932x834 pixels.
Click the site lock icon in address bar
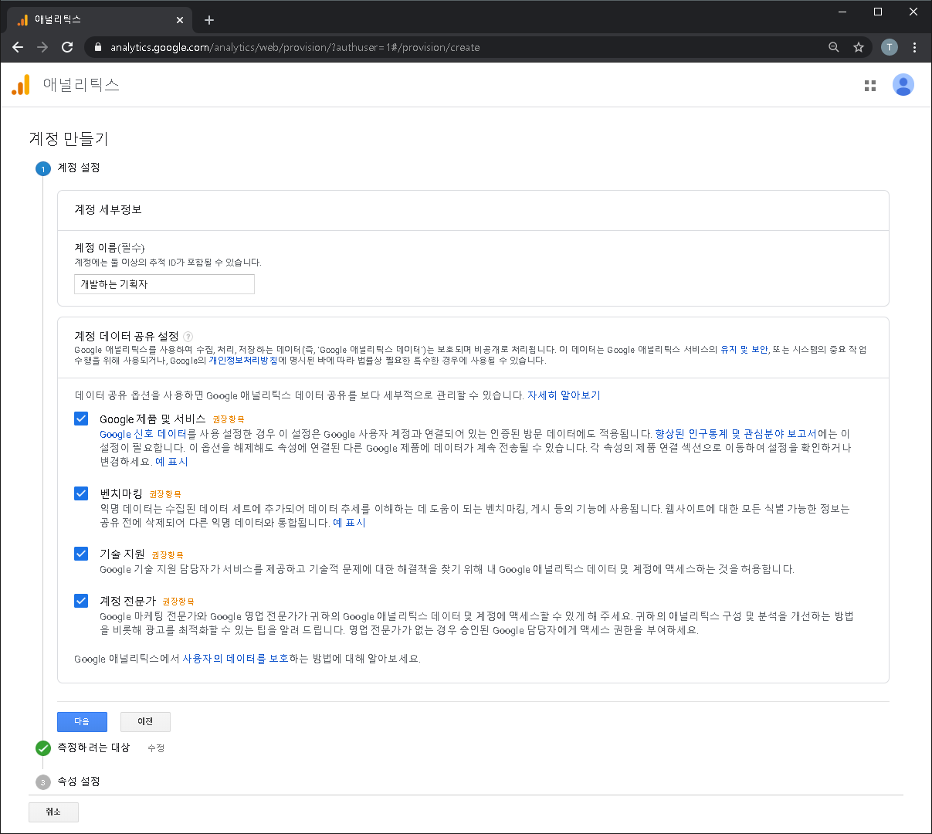point(97,47)
